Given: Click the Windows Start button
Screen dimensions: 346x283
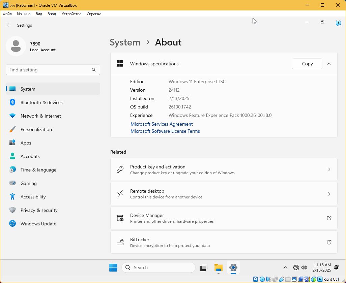Looking at the screenshot, I should tap(113, 268).
